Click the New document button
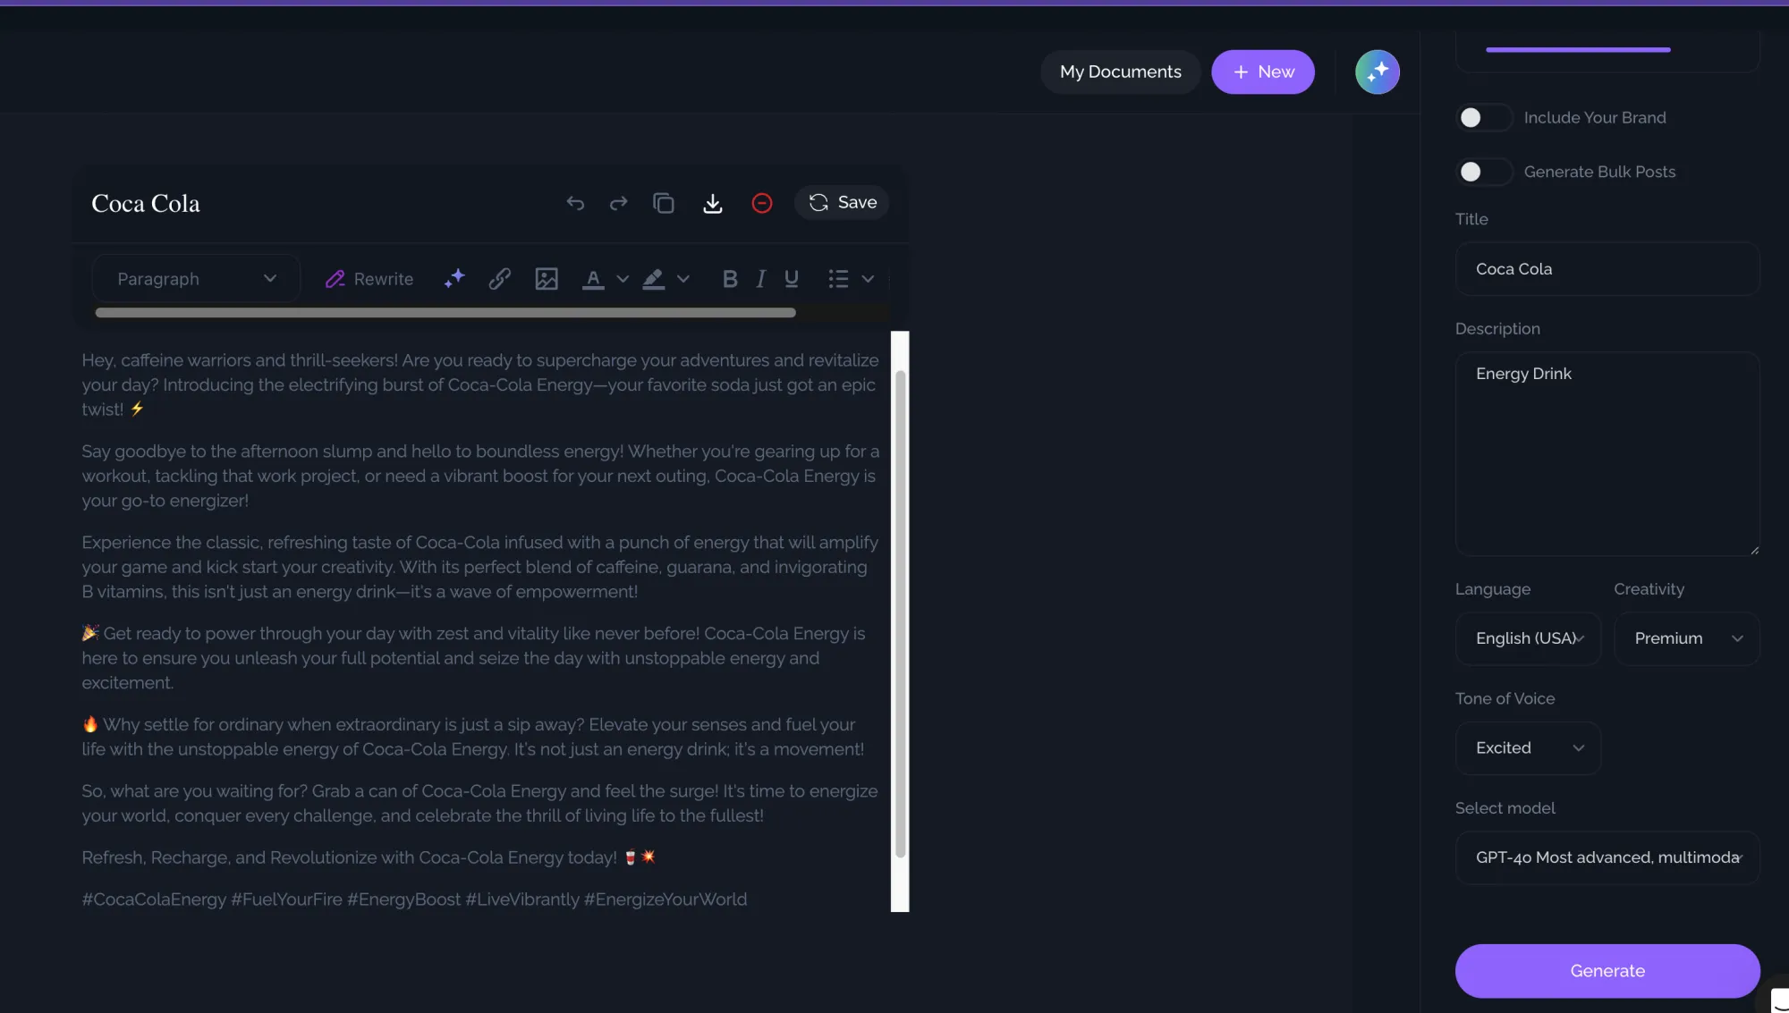The width and height of the screenshot is (1789, 1013). click(x=1262, y=72)
